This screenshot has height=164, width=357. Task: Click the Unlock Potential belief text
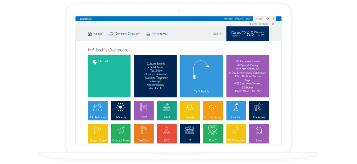coord(155,74)
